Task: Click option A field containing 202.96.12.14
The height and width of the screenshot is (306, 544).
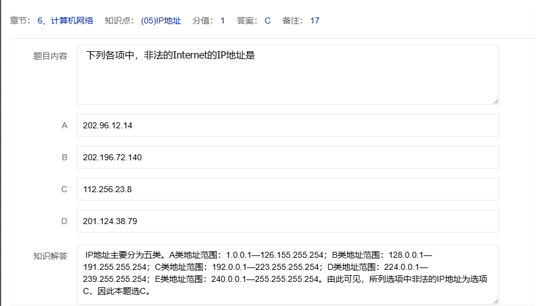Action: [287, 125]
